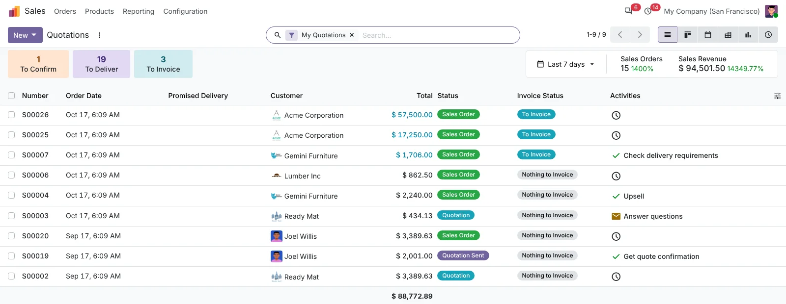Open the Calendar view icon
Screen dimensions: 786x304
(x=708, y=35)
